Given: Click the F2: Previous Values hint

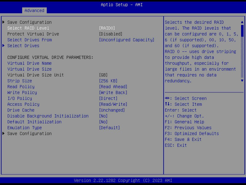Looking at the screenshot, I should pos(188,128).
